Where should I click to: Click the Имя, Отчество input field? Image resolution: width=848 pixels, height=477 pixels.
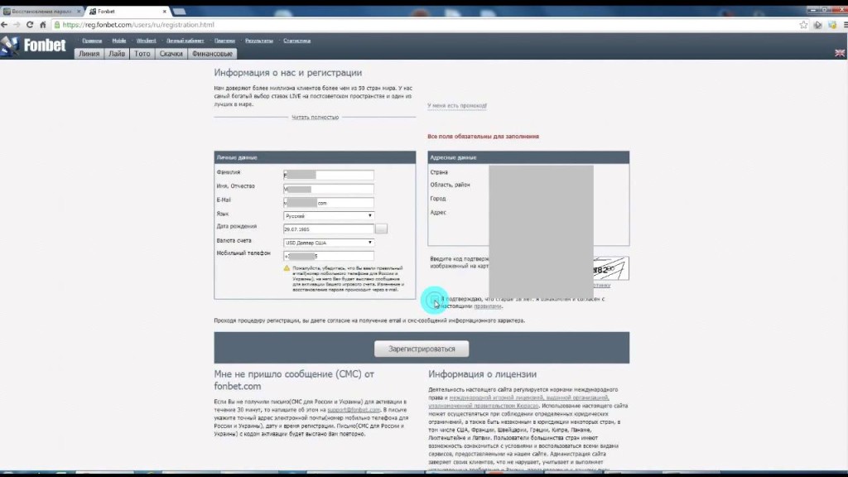point(328,189)
